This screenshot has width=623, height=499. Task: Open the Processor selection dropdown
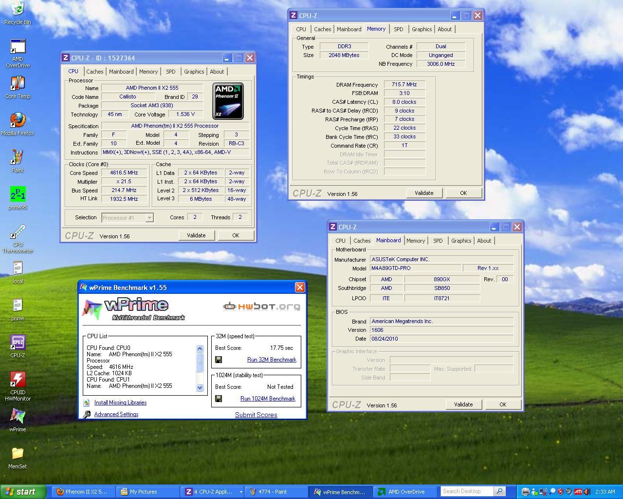[149, 218]
